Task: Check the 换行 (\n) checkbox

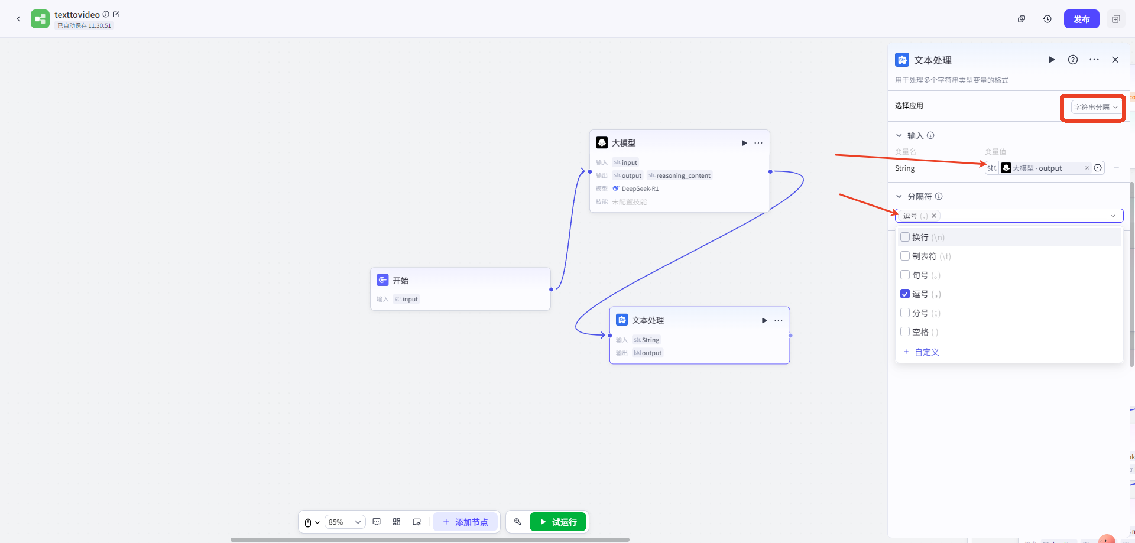Action: point(904,237)
